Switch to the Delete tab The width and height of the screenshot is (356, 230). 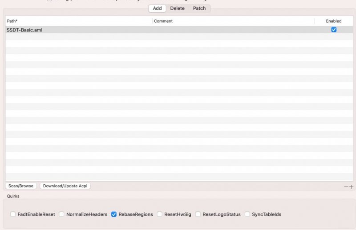pos(177,8)
